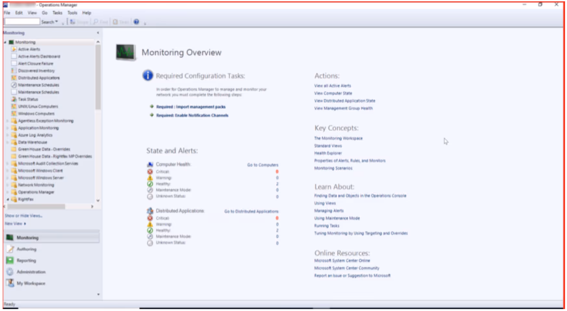The height and width of the screenshot is (311, 567).
Task: Click the Administration gear icon
Action: point(10,272)
